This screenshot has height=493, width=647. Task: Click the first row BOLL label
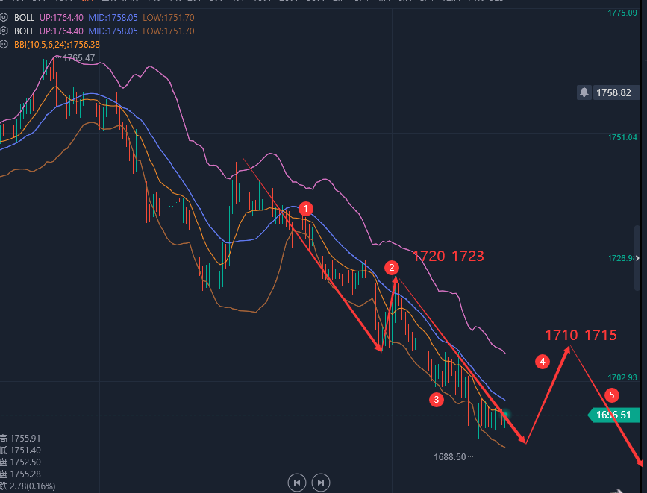point(24,17)
